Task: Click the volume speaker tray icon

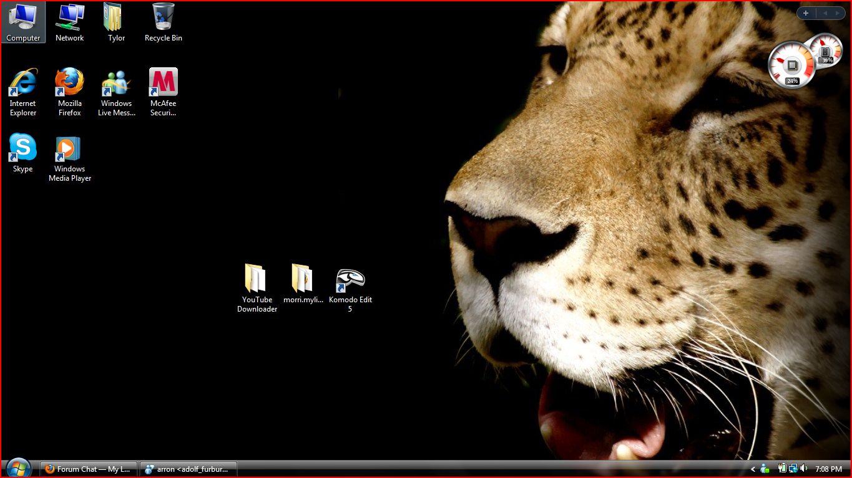Action: point(803,469)
